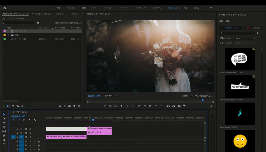Enable voice-over record on A3

pos(39,150)
